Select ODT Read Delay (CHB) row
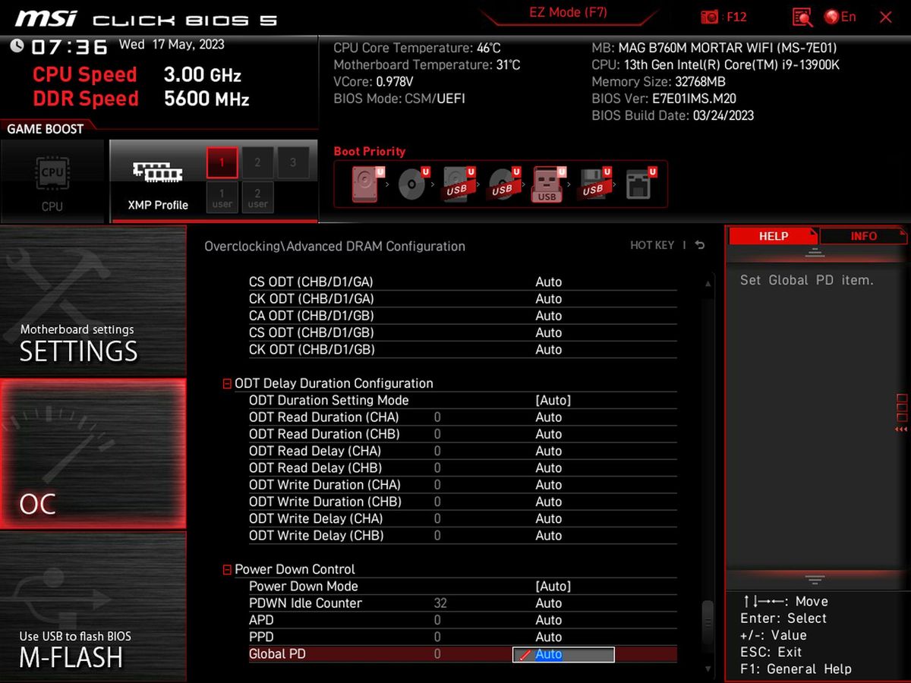This screenshot has height=683, width=911. pyautogui.click(x=462, y=468)
